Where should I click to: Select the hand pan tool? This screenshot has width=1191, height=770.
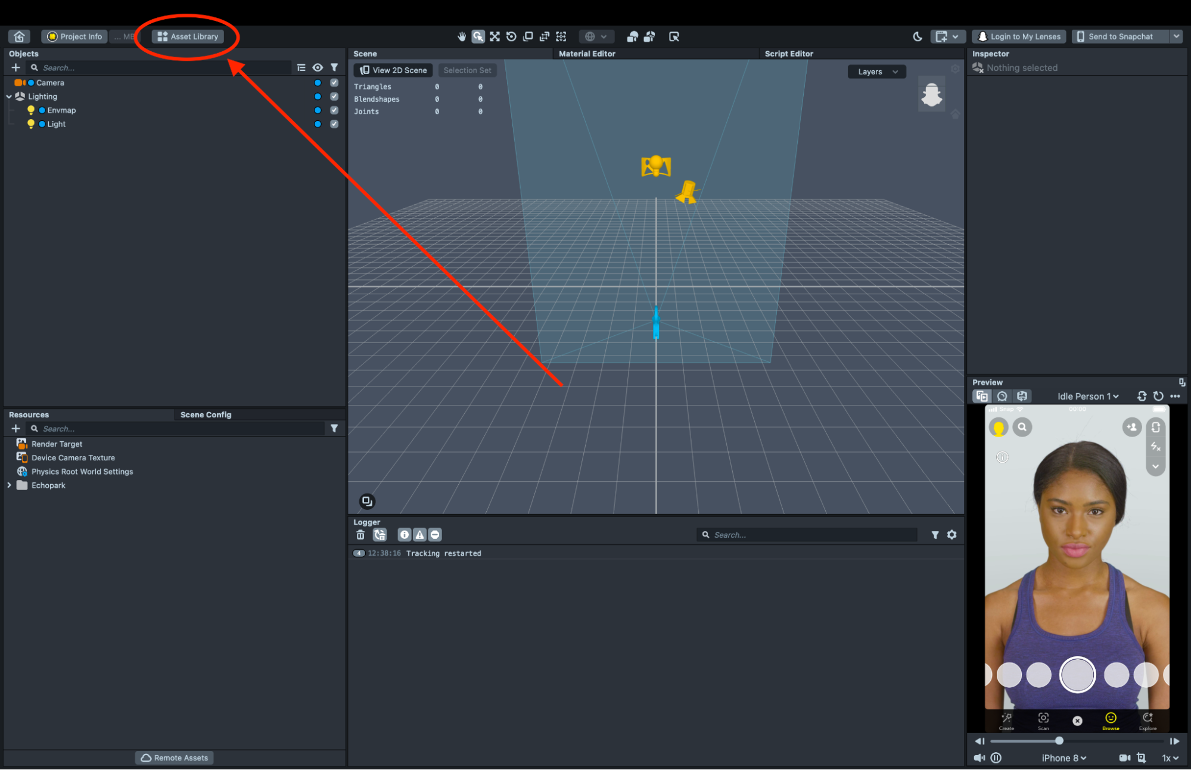pyautogui.click(x=462, y=36)
